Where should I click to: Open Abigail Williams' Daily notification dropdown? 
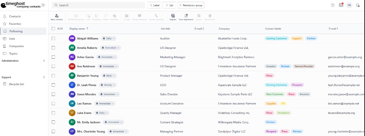click(x=109, y=38)
